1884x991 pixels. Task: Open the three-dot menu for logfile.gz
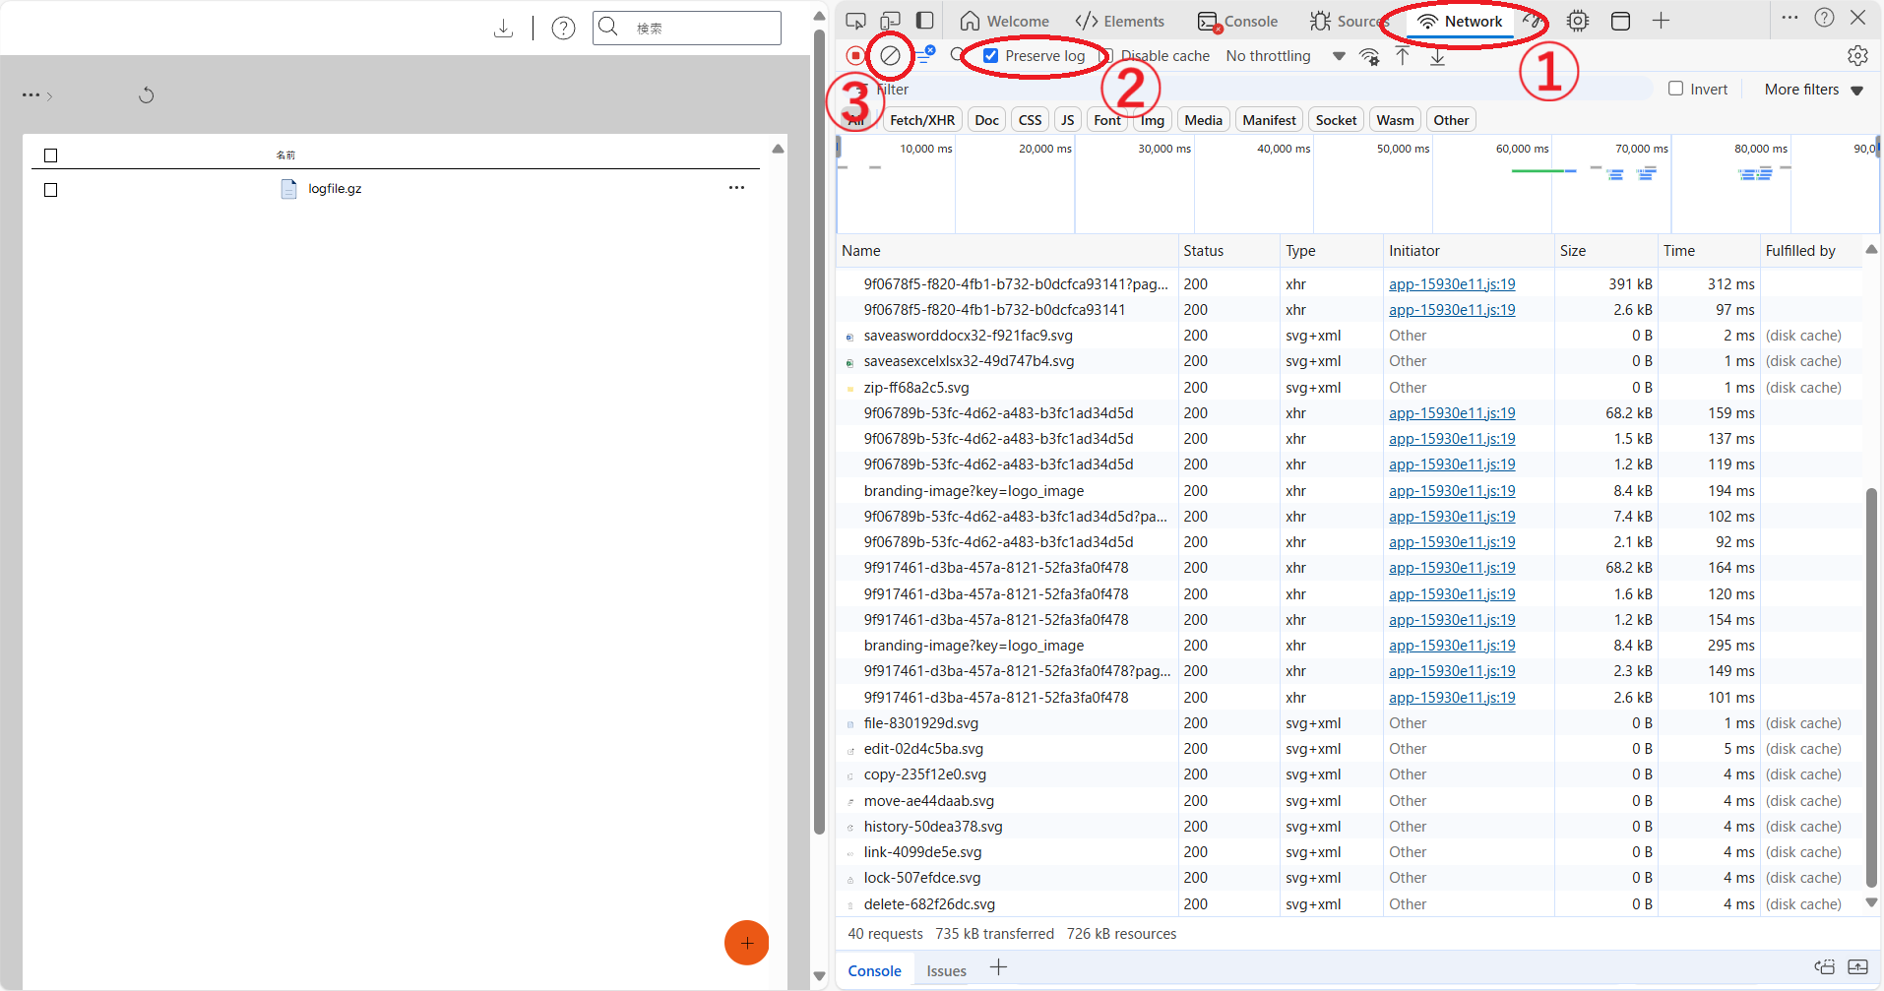coord(736,188)
